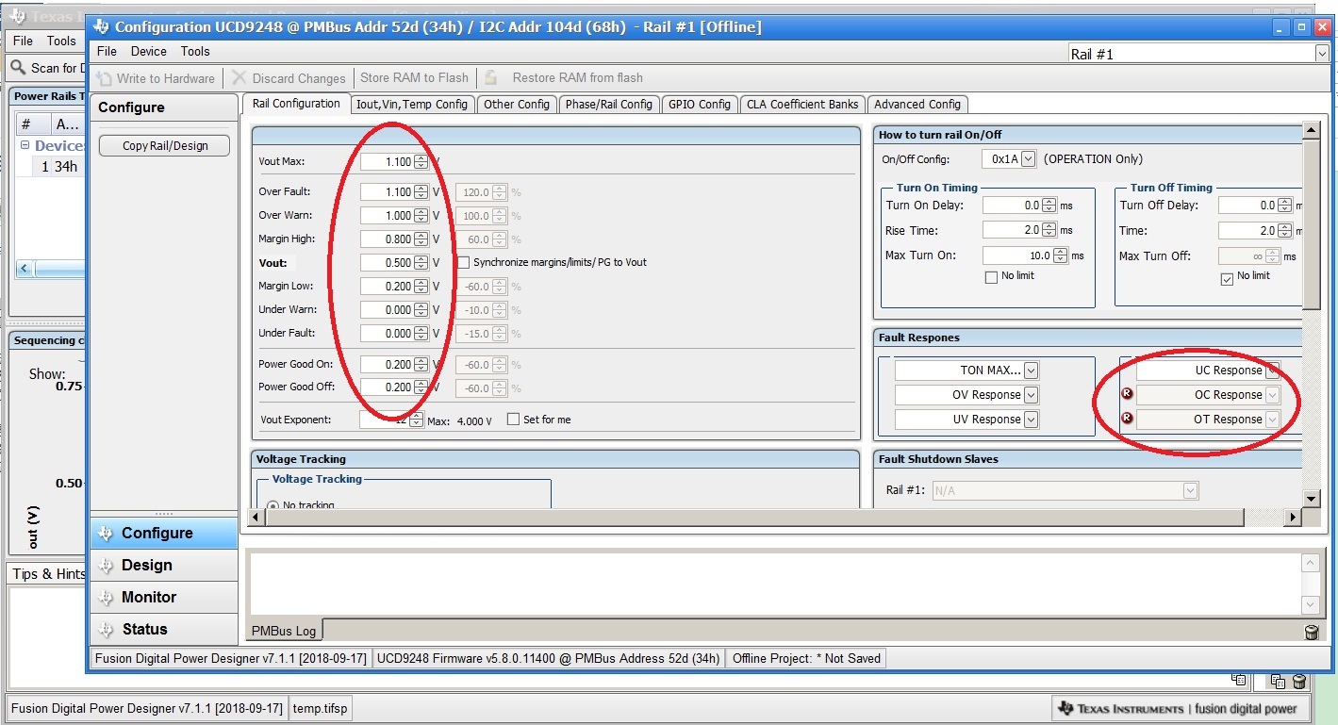This screenshot has width=1338, height=725.
Task: Click the Write to Hardware toolbar icon
Action: point(105,78)
